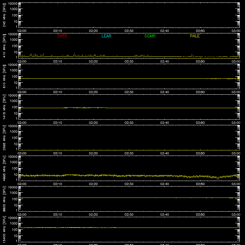Image resolution: width=245 pixels, height=245 pixels.
Task: Select the 245 MHz [SFU] axis label
Action: [x=4, y=15]
